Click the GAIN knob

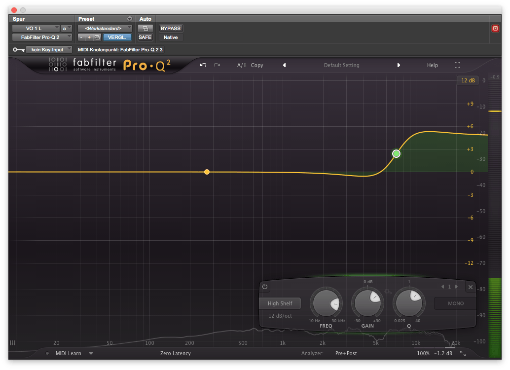(367, 303)
